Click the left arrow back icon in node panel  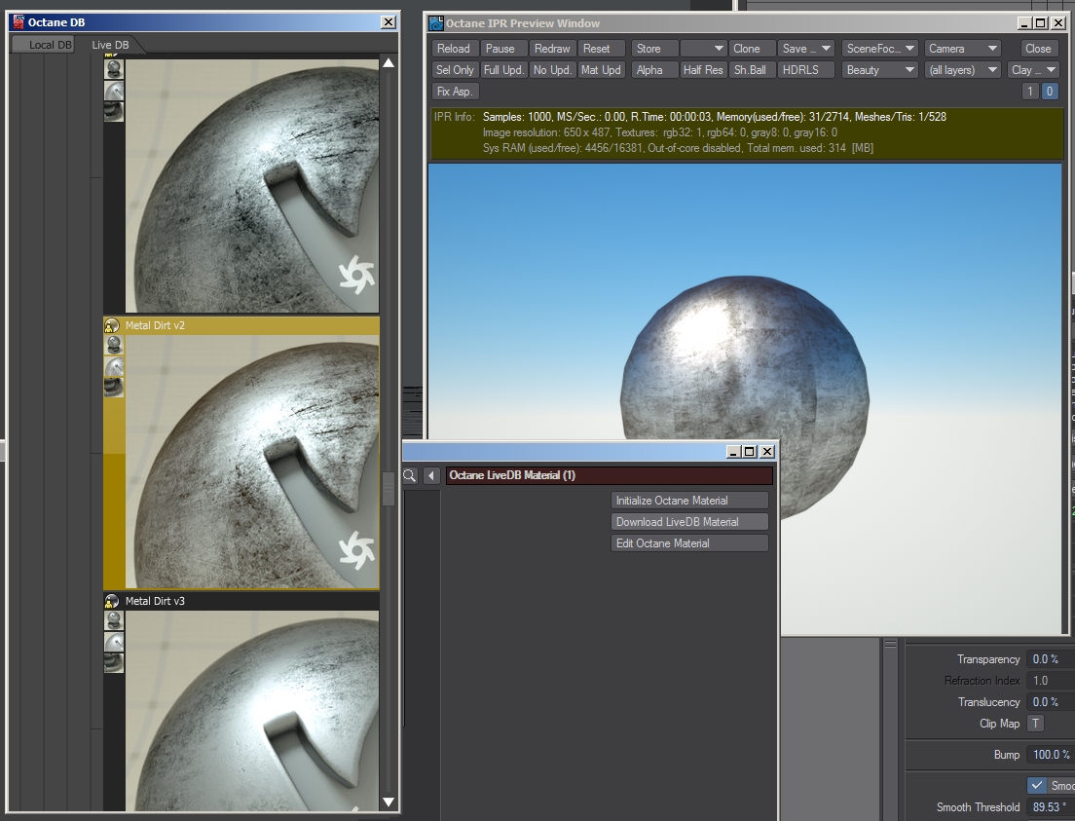click(x=431, y=475)
